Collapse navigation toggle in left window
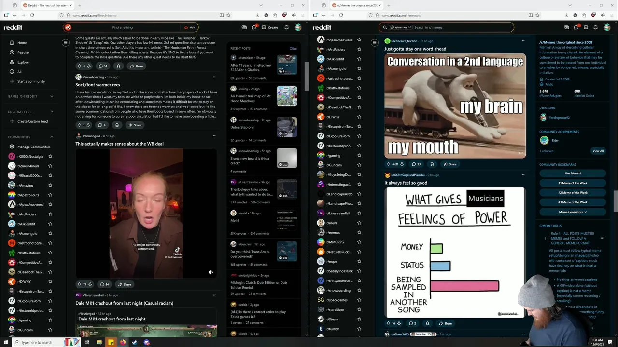Image resolution: width=618 pixels, height=347 pixels. tap(66, 43)
